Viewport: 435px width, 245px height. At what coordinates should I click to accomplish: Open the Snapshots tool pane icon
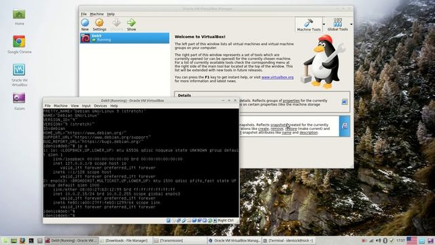click(x=345, y=126)
